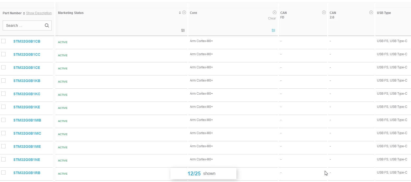411x182 pixels.
Task: Open part STM32G0B1KB
Action: [27, 81]
